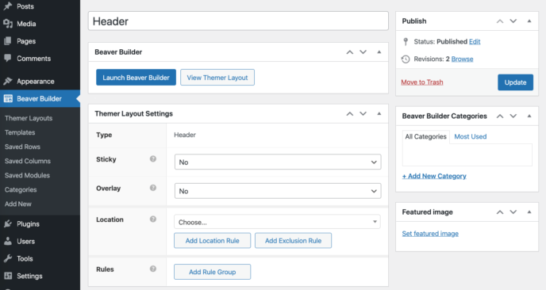Switch to All Categories tab

tap(425, 136)
